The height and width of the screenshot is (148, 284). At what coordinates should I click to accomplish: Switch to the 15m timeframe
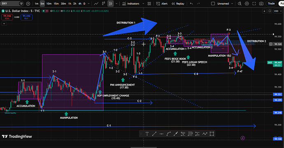coord(56,4)
